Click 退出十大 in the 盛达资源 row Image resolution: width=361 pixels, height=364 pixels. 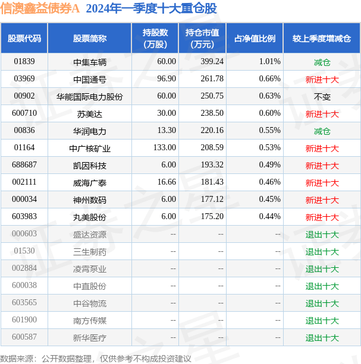point(322,234)
